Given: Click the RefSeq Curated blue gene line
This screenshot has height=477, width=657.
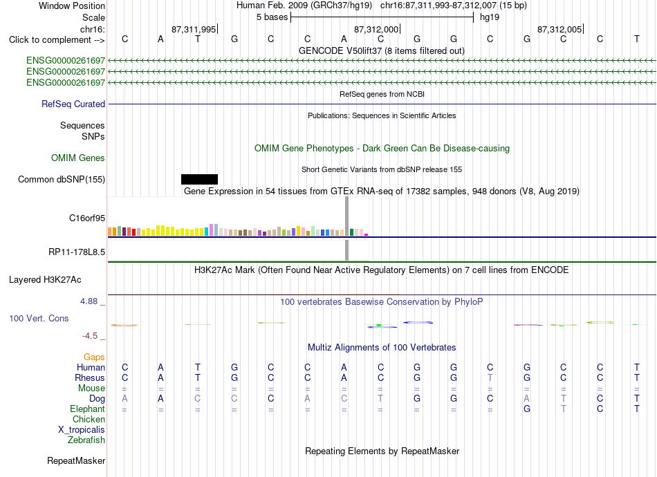Looking at the screenshot, I should 382,104.
